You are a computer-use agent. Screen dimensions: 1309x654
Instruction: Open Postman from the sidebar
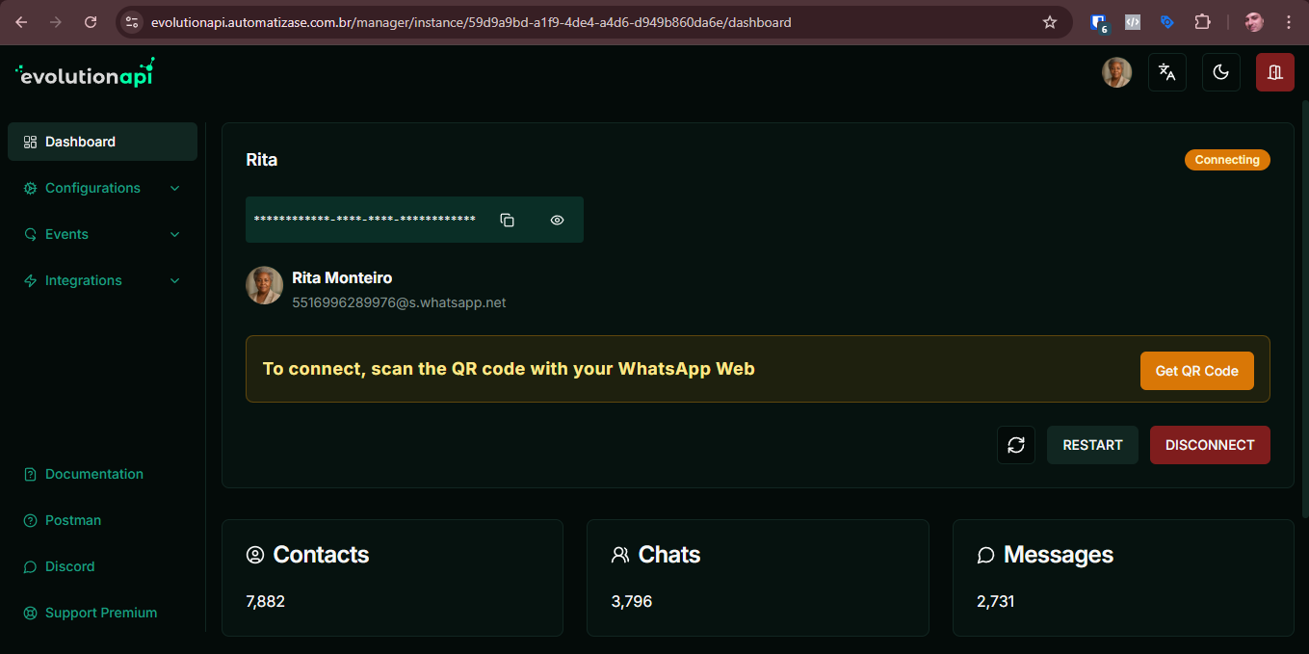72,520
